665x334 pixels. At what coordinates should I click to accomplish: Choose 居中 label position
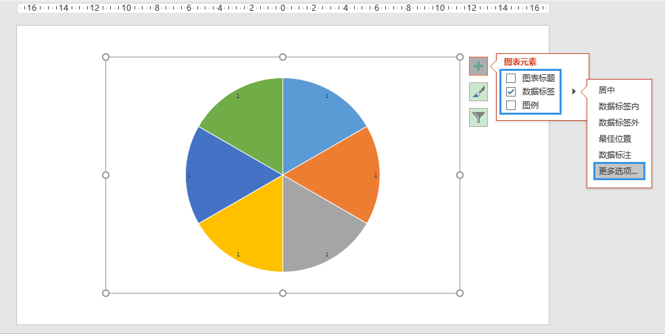606,90
